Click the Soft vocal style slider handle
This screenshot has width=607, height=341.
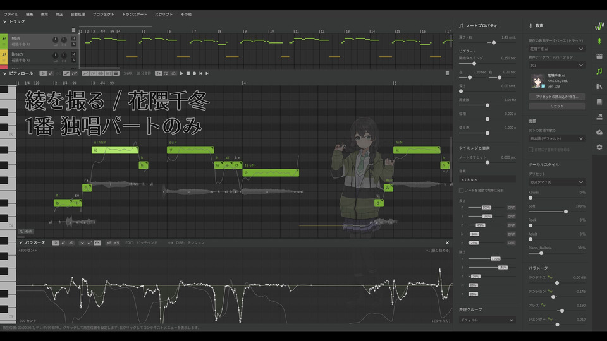click(x=565, y=212)
